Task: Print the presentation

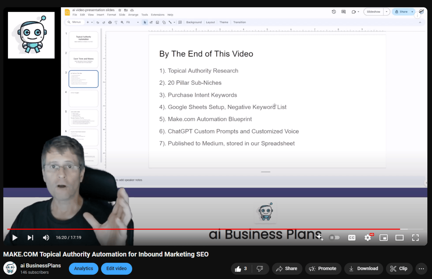Action: [x=110, y=22]
